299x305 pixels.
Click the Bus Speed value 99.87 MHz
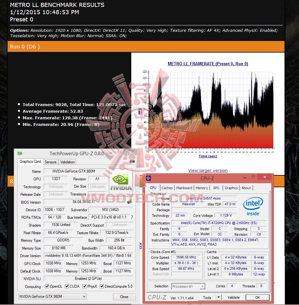[x=186, y=268]
